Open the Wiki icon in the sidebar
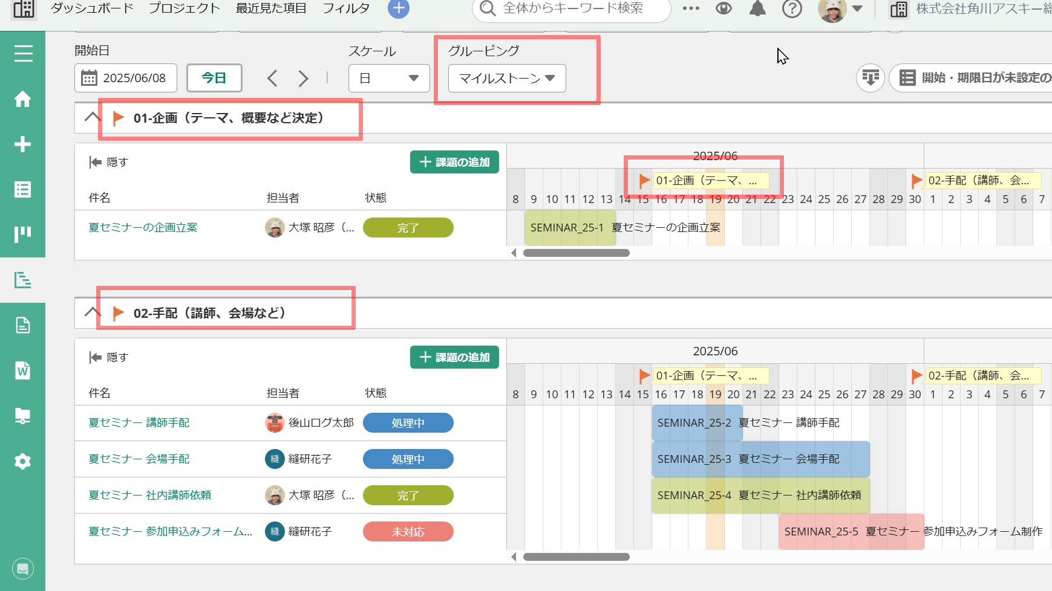 [x=23, y=370]
